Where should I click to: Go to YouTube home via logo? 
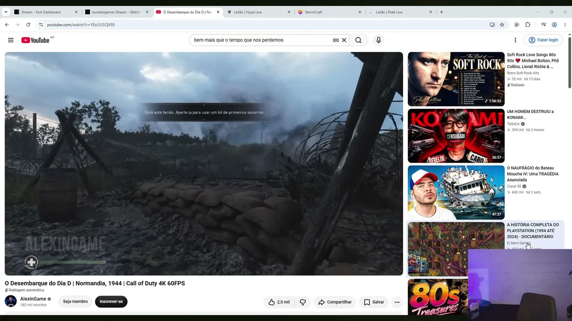click(x=35, y=40)
